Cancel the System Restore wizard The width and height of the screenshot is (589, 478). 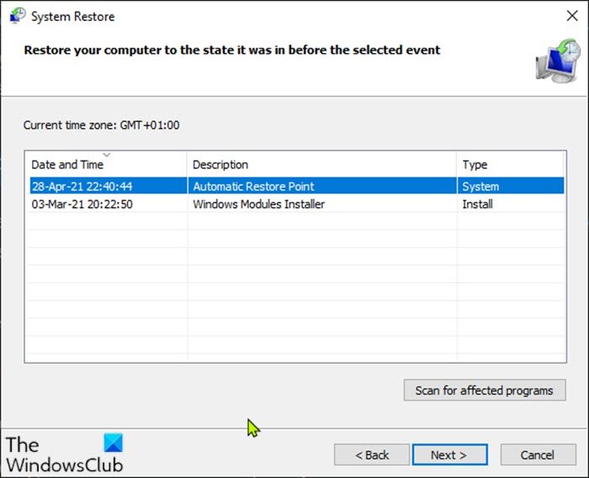[x=538, y=454]
